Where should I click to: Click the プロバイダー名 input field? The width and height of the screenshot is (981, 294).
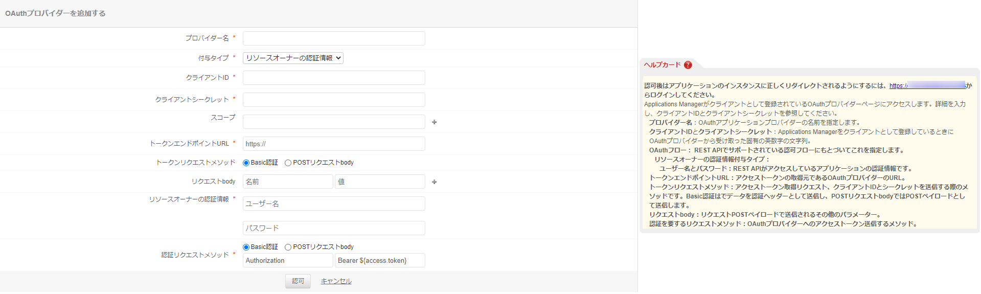(x=334, y=38)
